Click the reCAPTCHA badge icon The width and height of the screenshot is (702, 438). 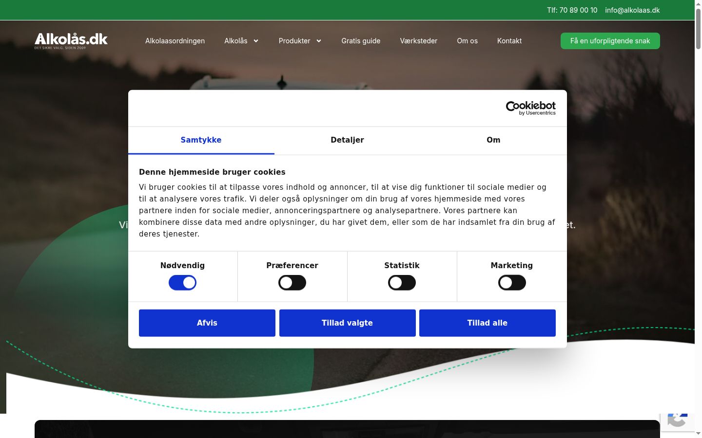point(678,421)
